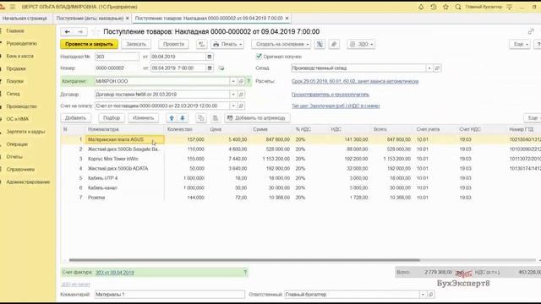Click the search magnifier icon

[x=458, y=7]
